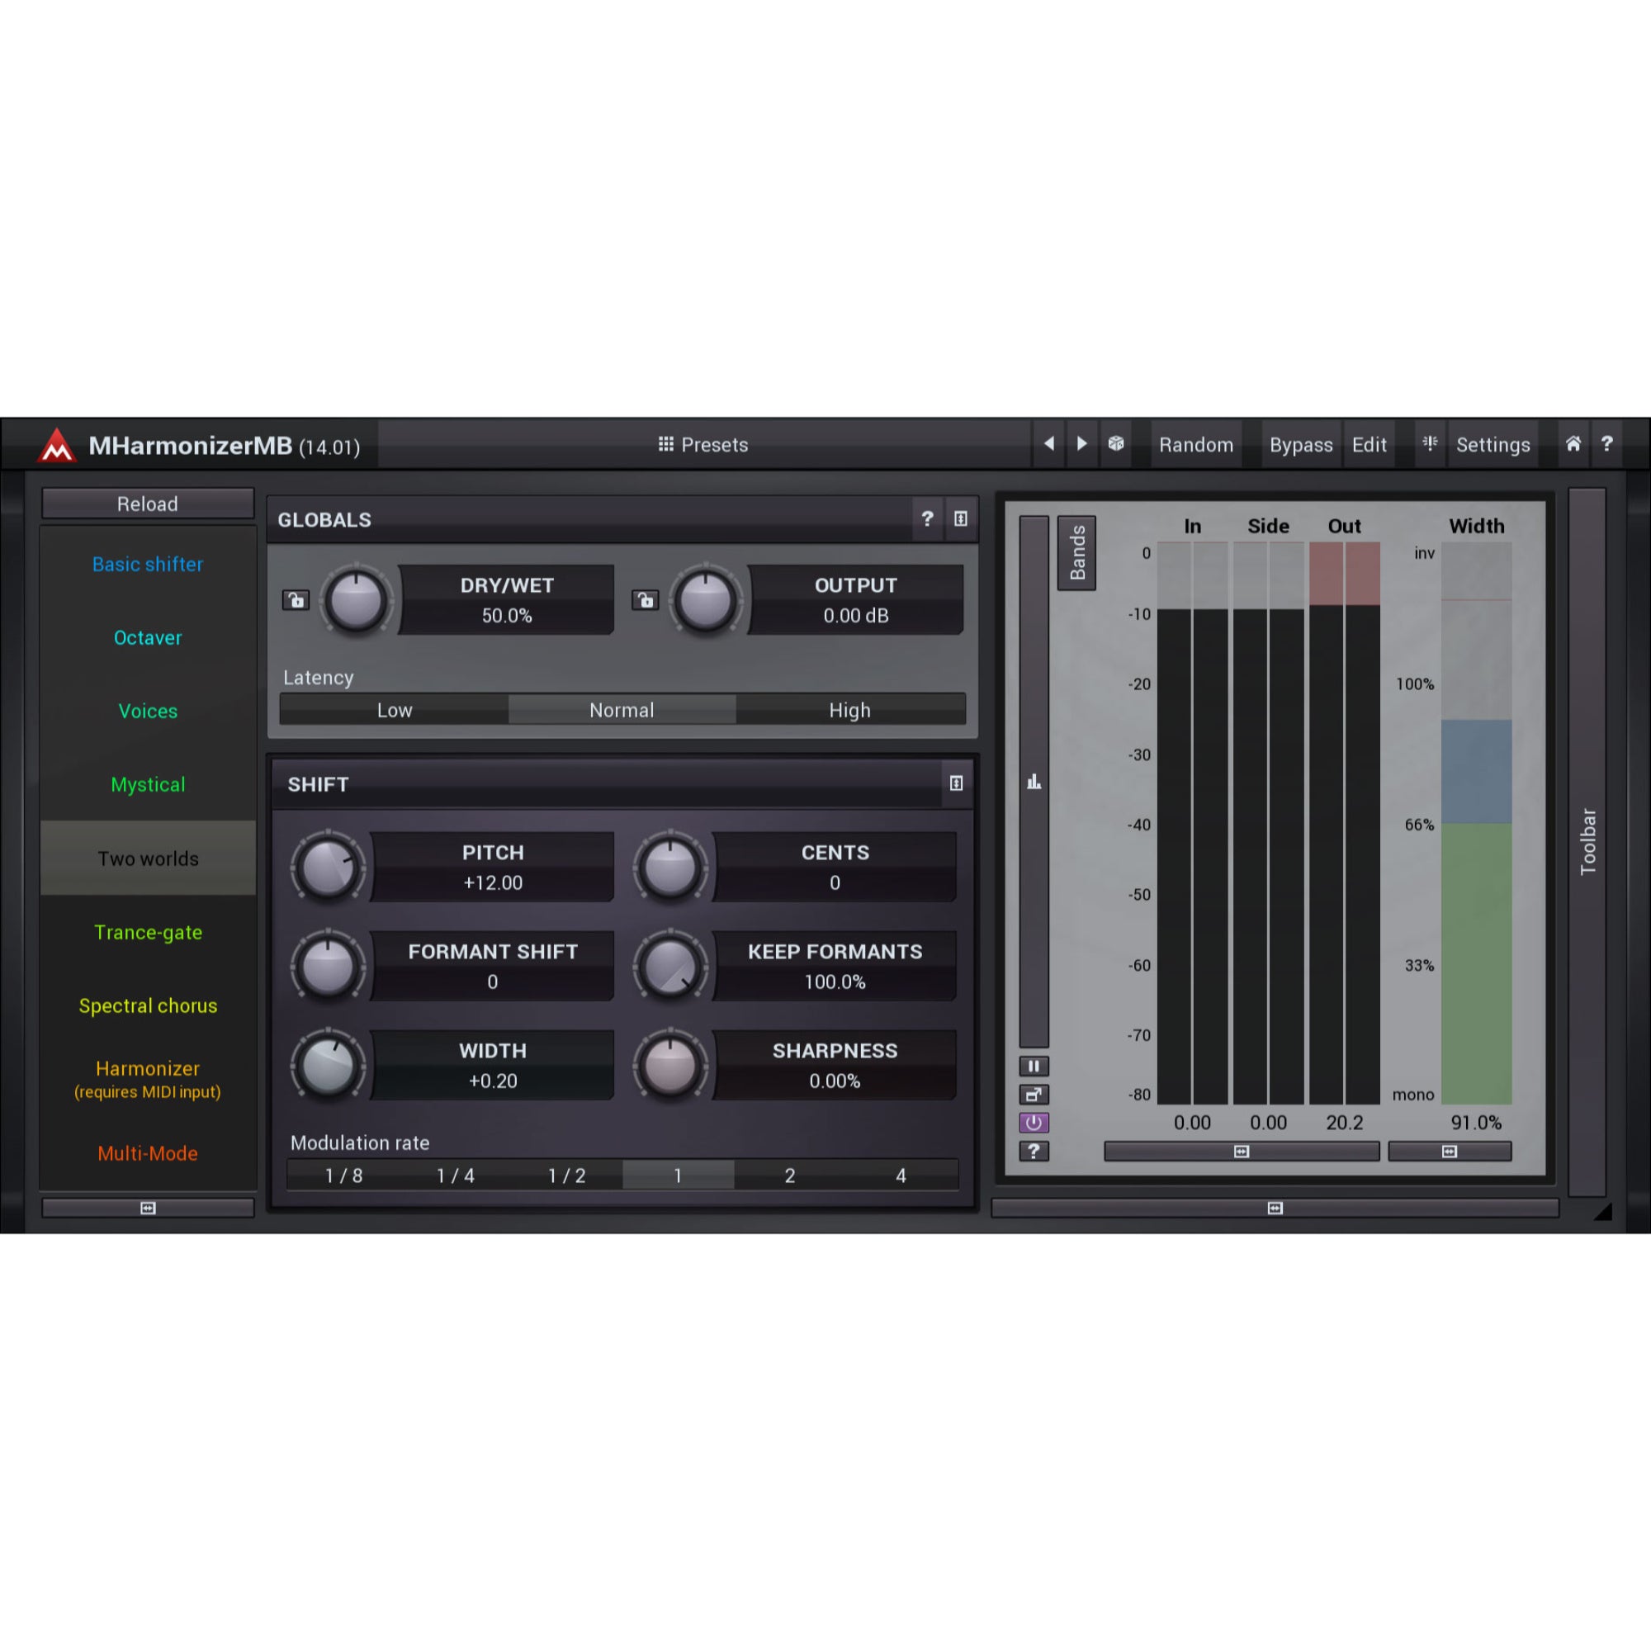The height and width of the screenshot is (1651, 1651).
Task: Click the Formant Shift knob
Action: pos(329,966)
